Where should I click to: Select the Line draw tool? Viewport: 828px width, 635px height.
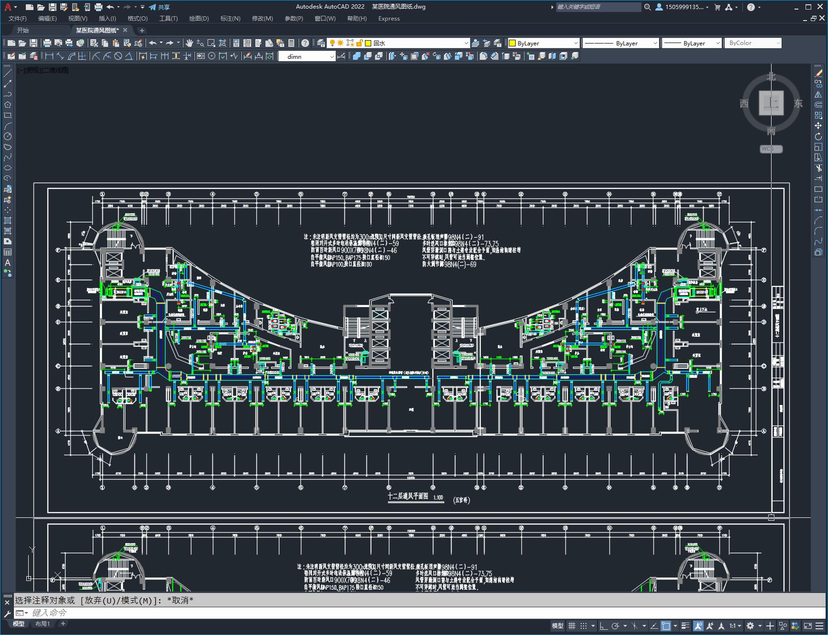pos(8,73)
